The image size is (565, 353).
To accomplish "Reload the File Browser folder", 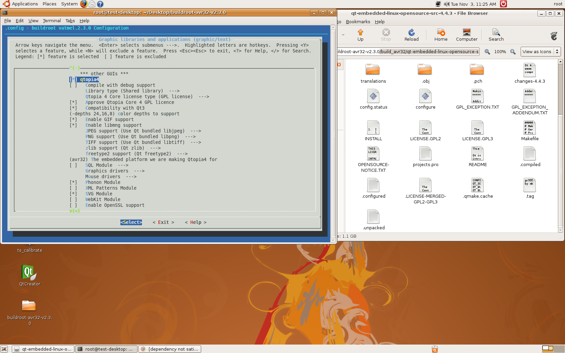I will pyautogui.click(x=411, y=35).
